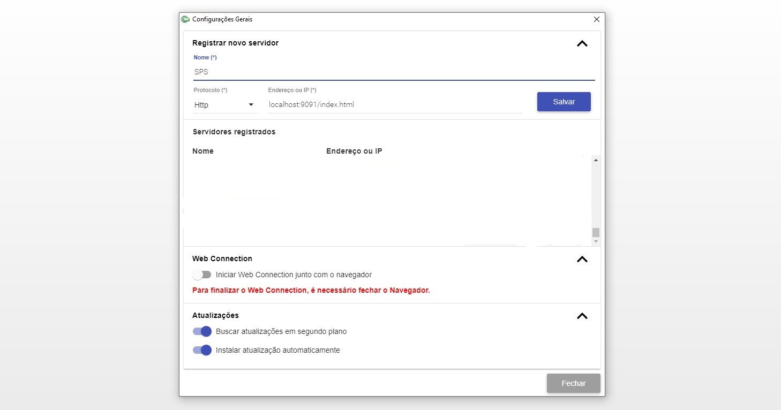This screenshot has width=781, height=410.
Task: Click the Nome field containing SPS
Action: click(394, 72)
